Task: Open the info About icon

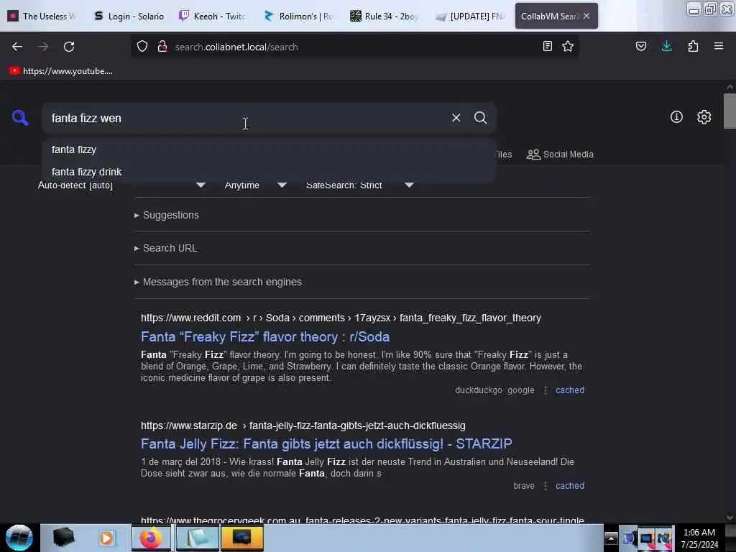Action: click(x=676, y=117)
